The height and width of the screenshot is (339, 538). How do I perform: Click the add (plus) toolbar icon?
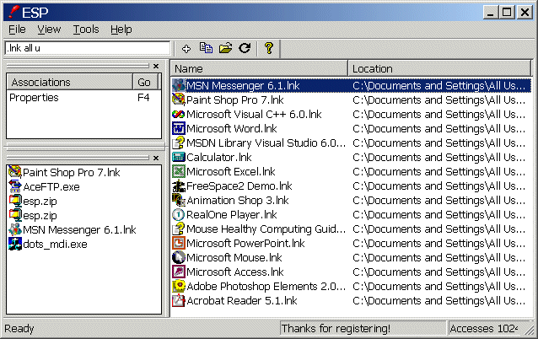[186, 49]
